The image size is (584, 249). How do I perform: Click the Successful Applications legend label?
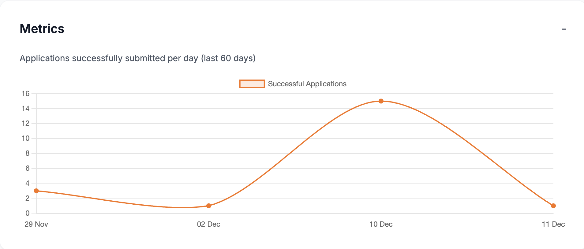click(x=307, y=84)
